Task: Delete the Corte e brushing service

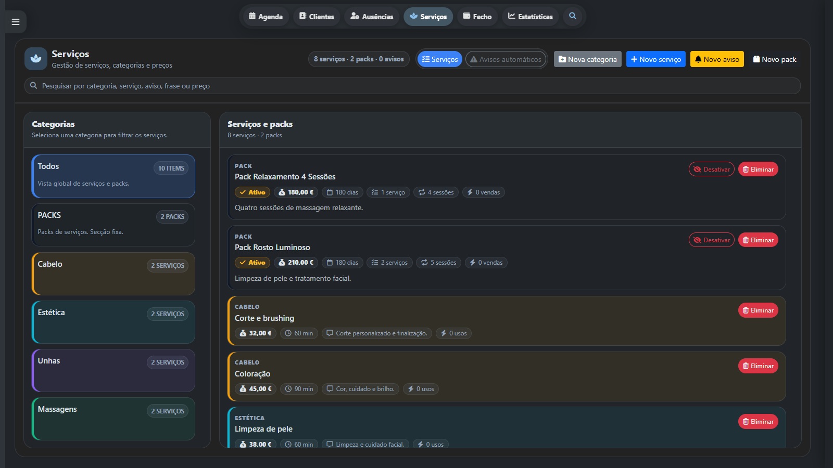Action: click(x=758, y=310)
